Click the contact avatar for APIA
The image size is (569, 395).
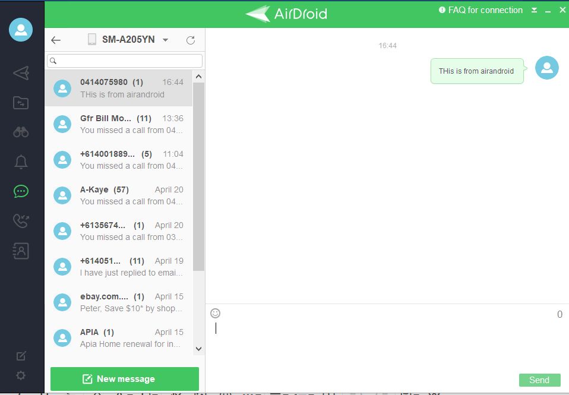click(62, 338)
